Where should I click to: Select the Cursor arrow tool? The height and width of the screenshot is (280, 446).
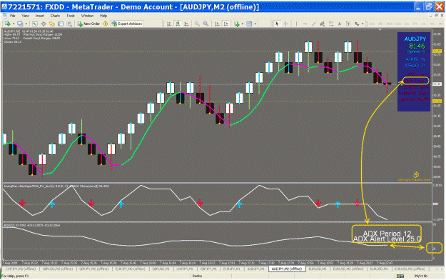coord(277,24)
